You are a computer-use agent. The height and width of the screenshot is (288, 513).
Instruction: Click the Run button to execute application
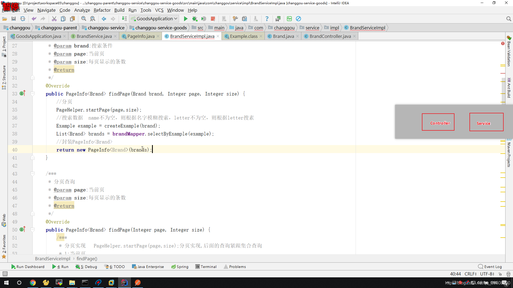186,18
